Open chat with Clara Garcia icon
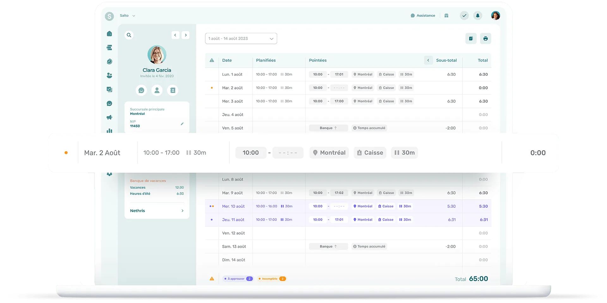 pyautogui.click(x=141, y=90)
